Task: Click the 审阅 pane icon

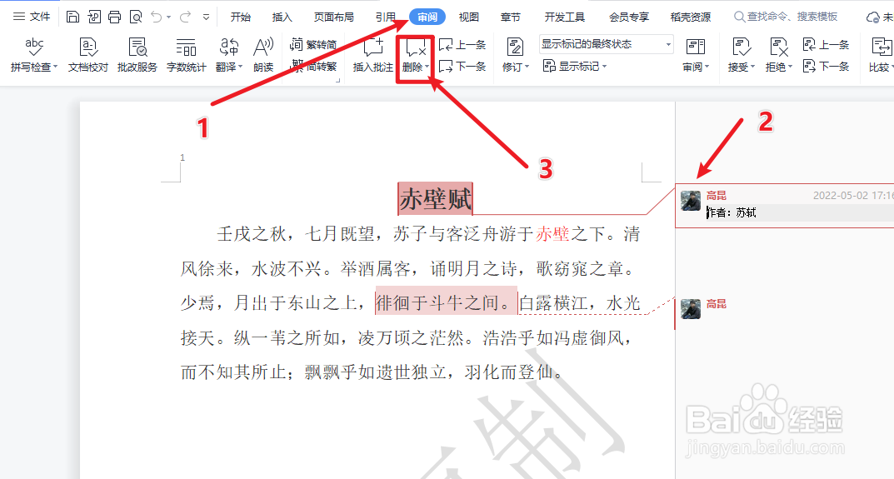Action: pyautogui.click(x=695, y=47)
